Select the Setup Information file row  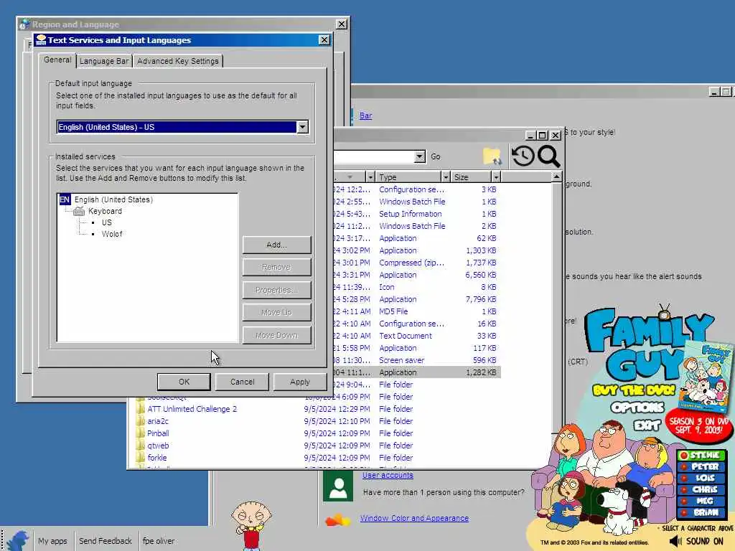pyautogui.click(x=416, y=214)
